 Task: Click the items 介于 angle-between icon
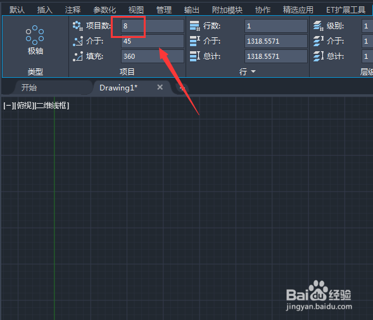point(78,41)
